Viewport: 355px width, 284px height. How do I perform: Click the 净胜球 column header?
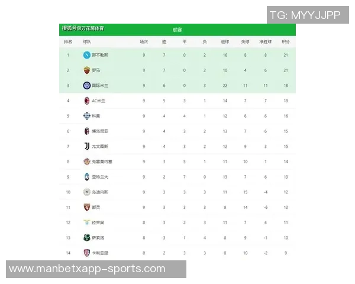click(266, 42)
